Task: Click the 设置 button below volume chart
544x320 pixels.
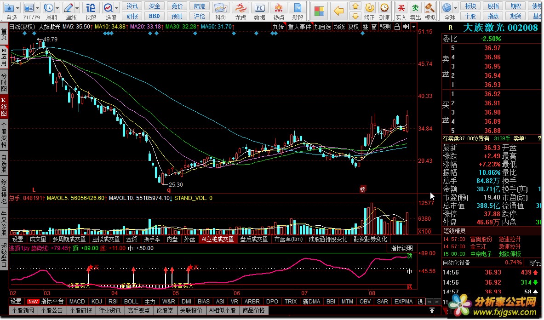Action: click(17, 239)
